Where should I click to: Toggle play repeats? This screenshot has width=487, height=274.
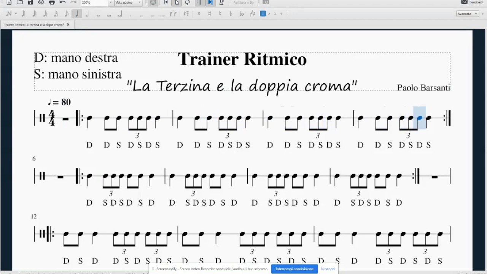(199, 2)
